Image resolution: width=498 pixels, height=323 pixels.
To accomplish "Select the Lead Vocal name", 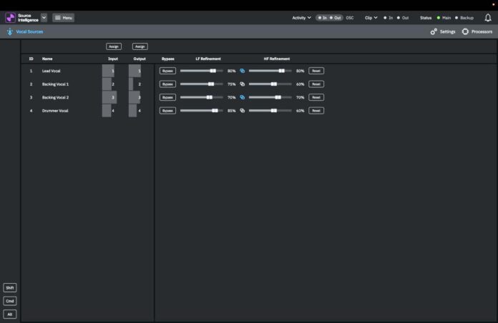I will (x=51, y=71).
